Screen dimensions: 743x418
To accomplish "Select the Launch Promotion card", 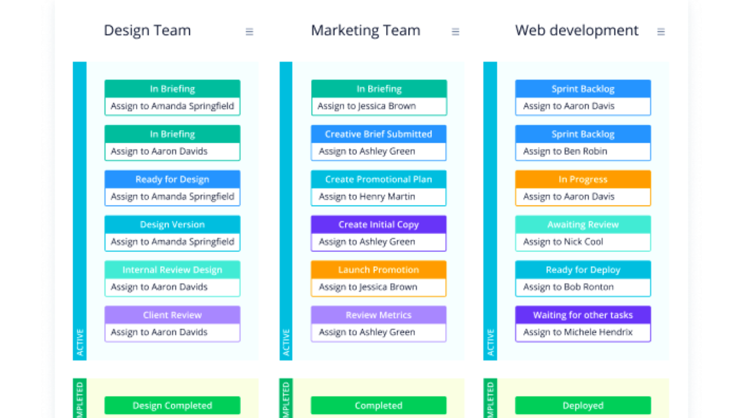I will click(378, 279).
